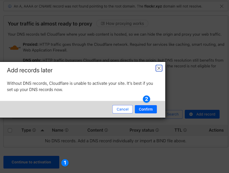
Task: Click the Name column header
Action: point(58,130)
